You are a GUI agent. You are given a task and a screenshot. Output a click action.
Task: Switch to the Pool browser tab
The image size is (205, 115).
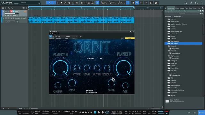pos(199,8)
